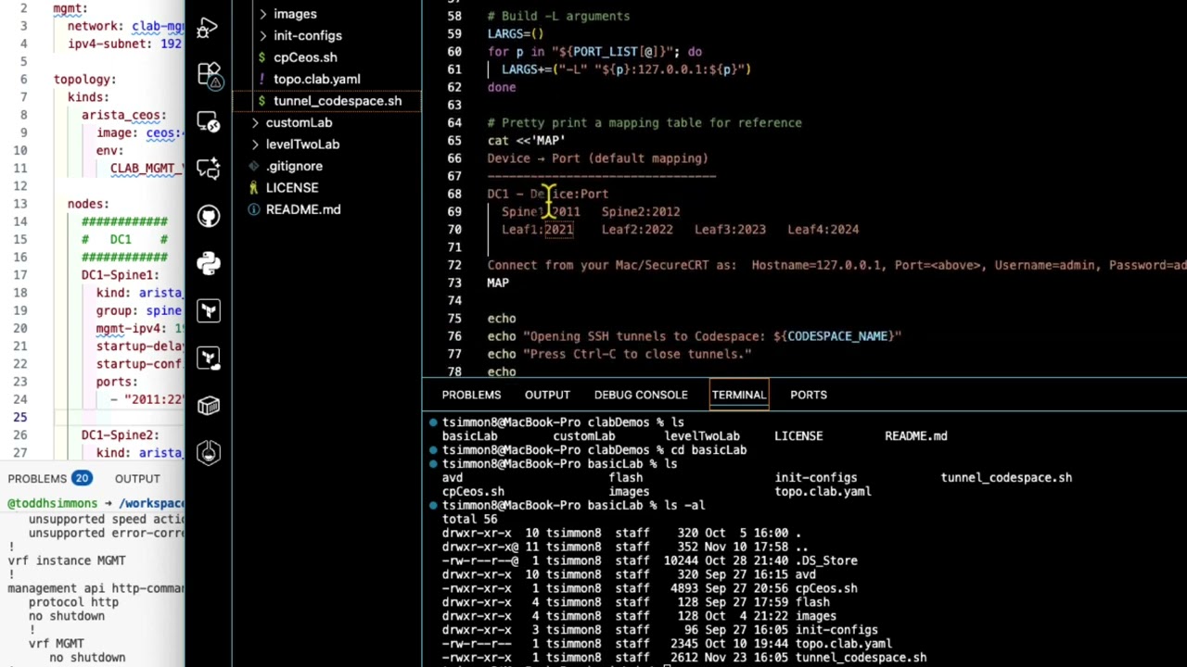Open topo.clab.yaml in explorer

point(316,79)
